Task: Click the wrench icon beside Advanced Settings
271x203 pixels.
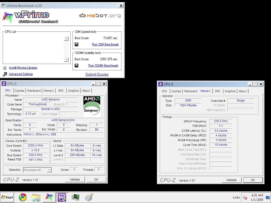Action: click(5, 74)
